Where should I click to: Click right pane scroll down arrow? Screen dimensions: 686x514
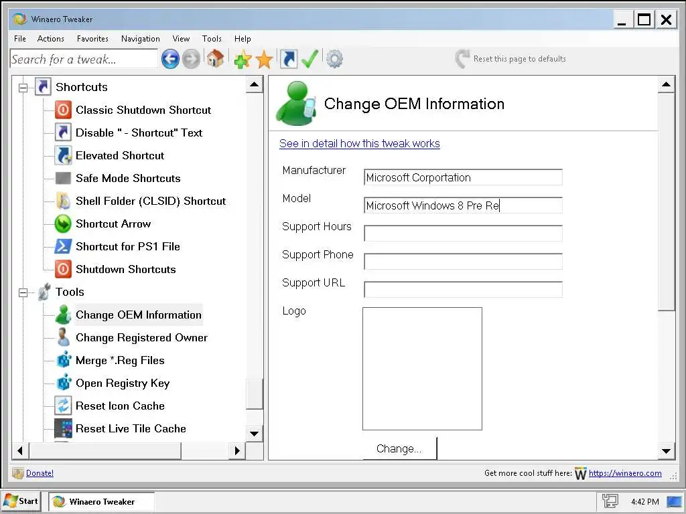(667, 451)
